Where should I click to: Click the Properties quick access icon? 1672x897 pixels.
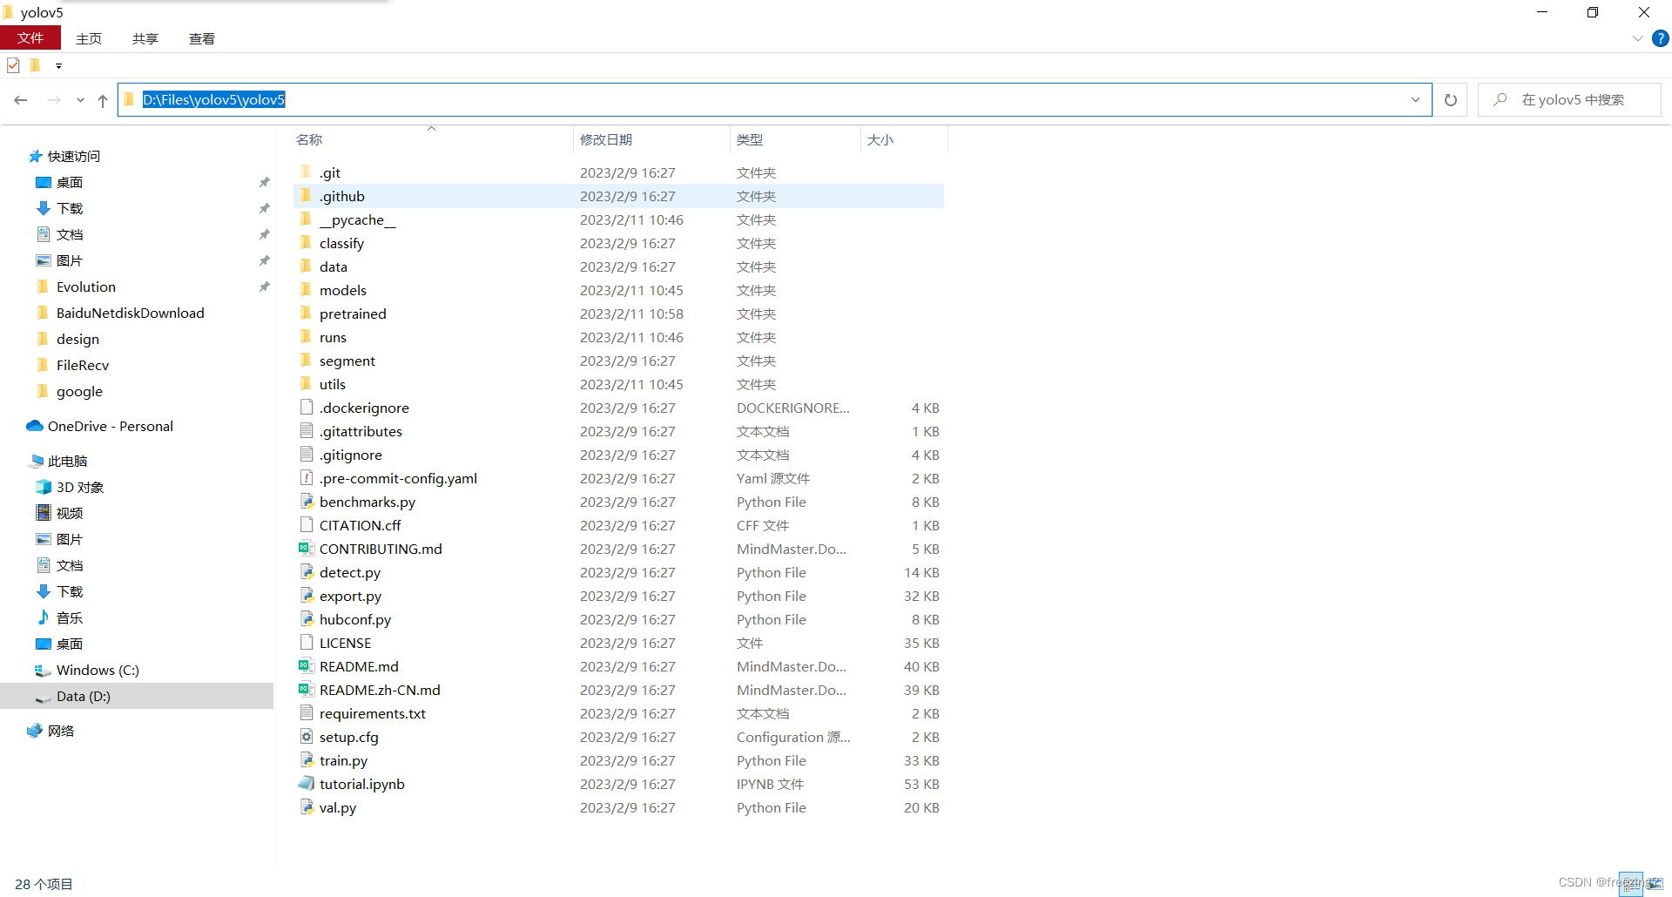(13, 65)
